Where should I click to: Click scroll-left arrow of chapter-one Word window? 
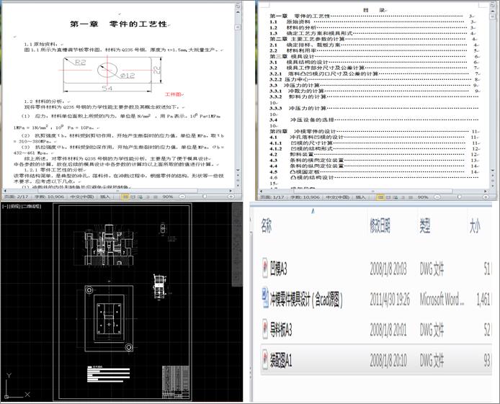(x=6, y=191)
